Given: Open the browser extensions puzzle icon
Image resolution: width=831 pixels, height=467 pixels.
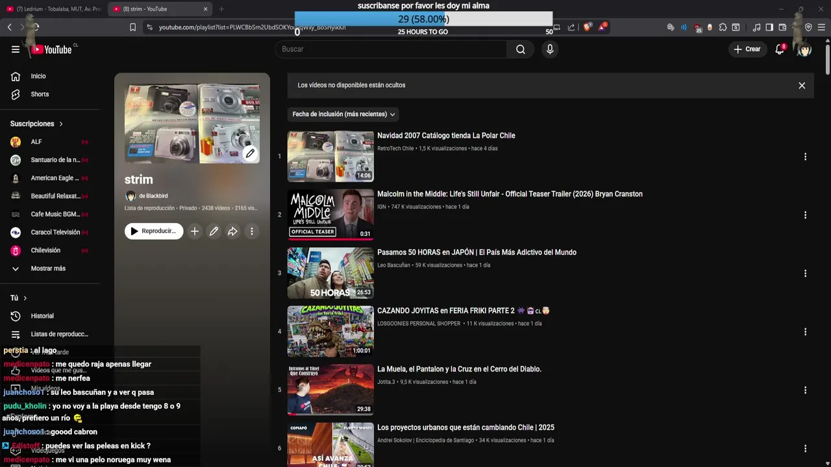Looking at the screenshot, I should coord(723,27).
